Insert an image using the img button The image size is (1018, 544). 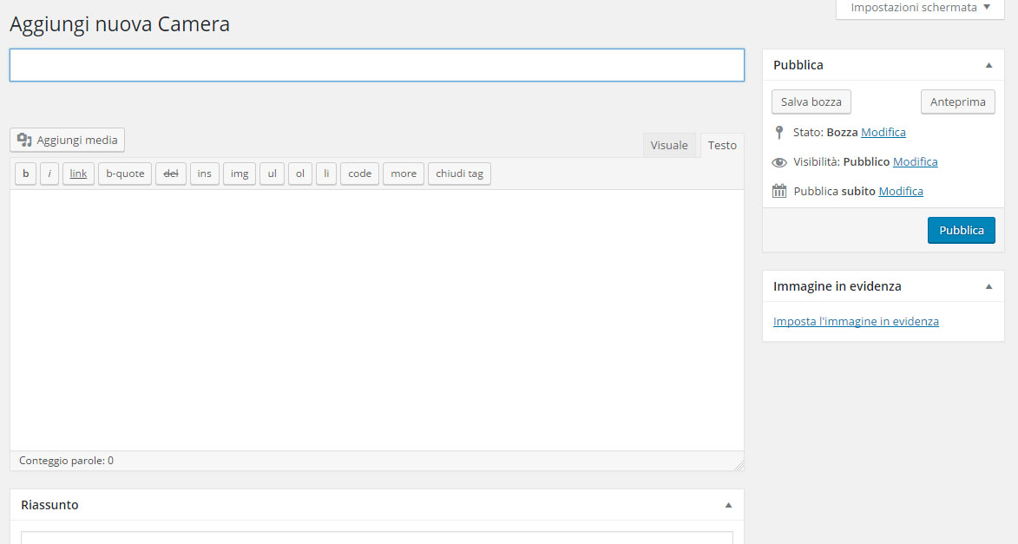[239, 174]
